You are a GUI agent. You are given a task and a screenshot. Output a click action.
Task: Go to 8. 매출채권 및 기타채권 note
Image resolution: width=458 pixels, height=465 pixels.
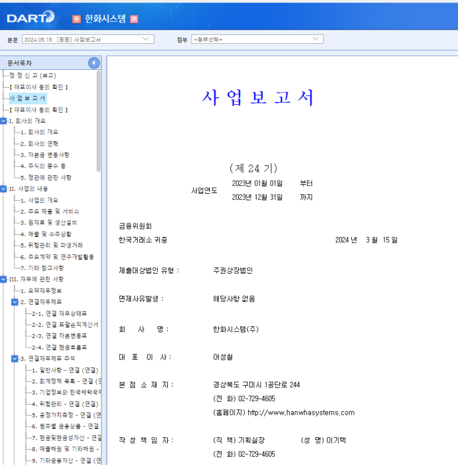tap(66, 449)
